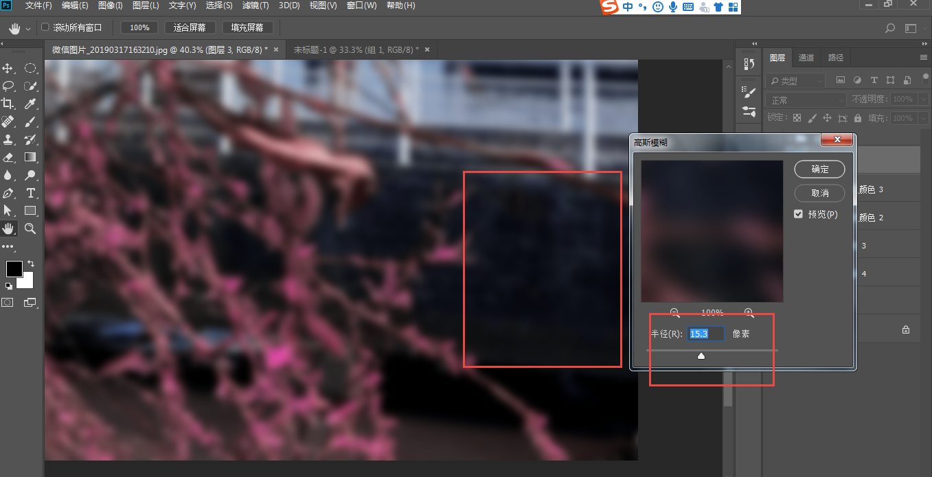932x477 pixels.
Task: Select the Pen tool
Action: coord(8,193)
